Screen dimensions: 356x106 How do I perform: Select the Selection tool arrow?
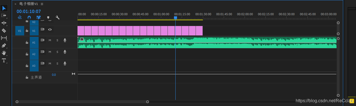pos(4,8)
